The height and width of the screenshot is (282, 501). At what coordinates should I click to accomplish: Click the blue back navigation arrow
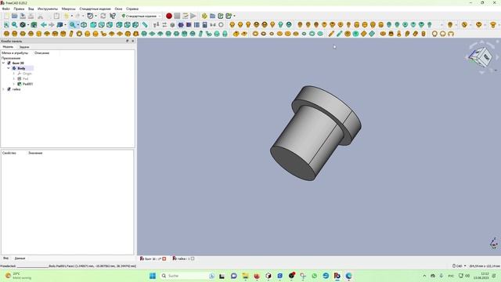pos(44,24)
